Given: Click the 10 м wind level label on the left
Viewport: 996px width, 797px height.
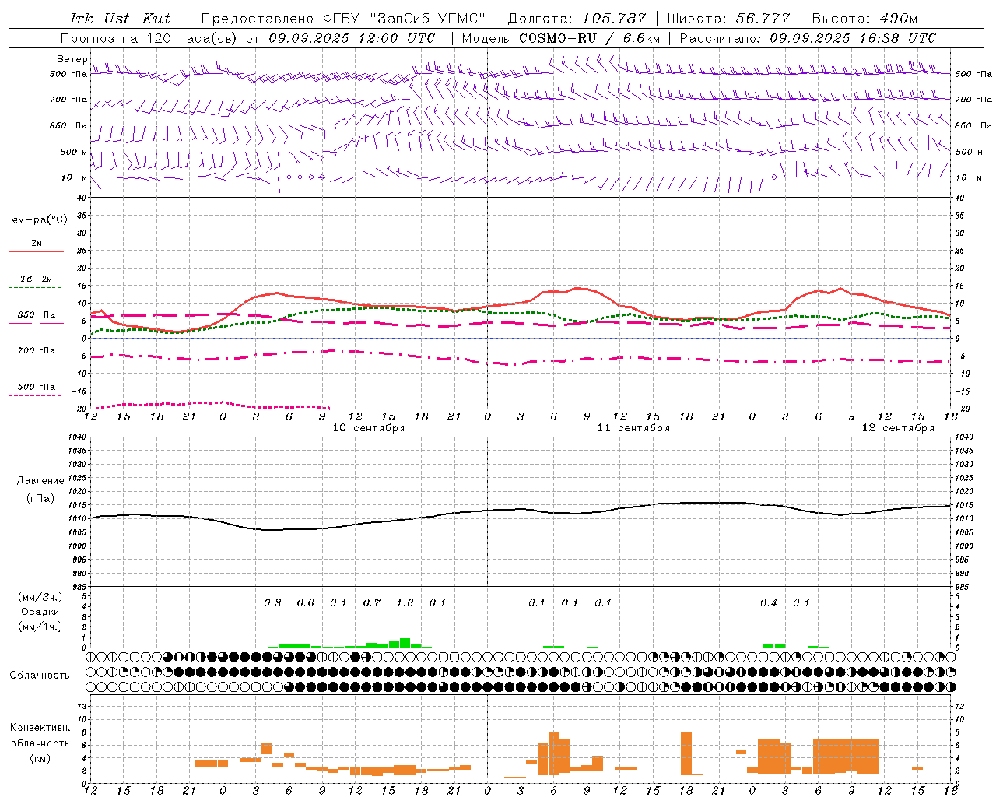Looking at the screenshot, I should (74, 177).
